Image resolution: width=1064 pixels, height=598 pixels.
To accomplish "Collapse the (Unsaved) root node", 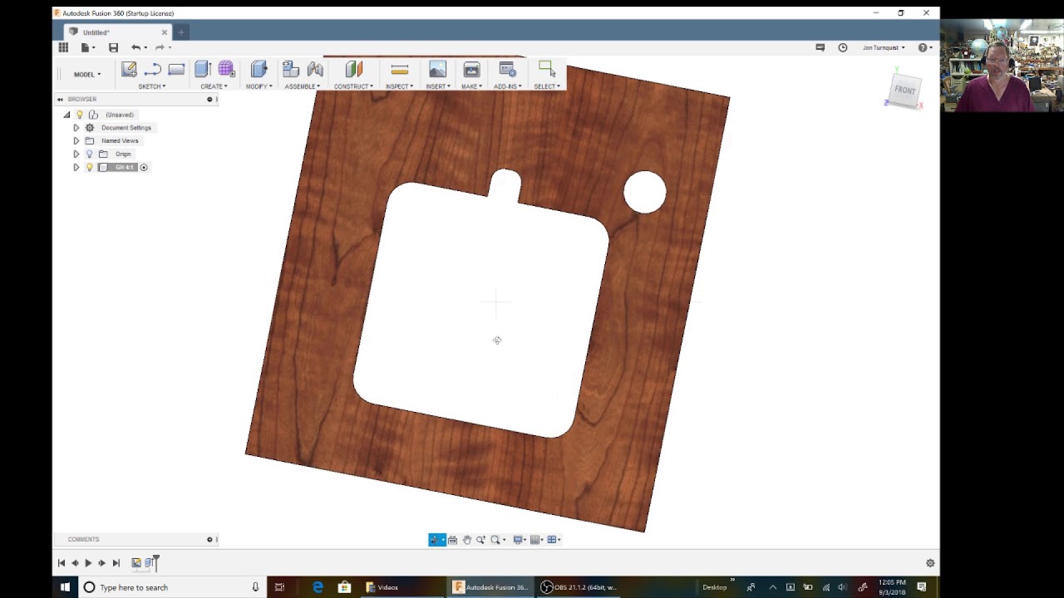I will click(x=66, y=115).
